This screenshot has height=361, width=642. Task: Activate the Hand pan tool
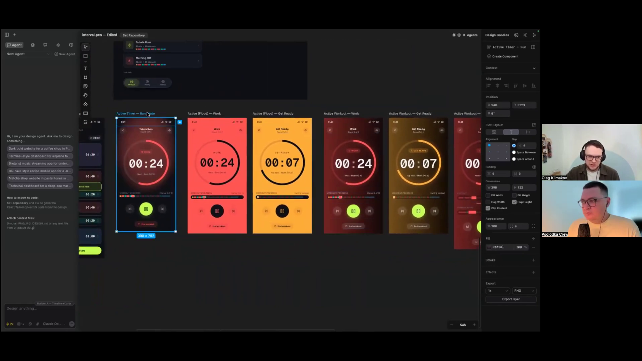[85, 95]
